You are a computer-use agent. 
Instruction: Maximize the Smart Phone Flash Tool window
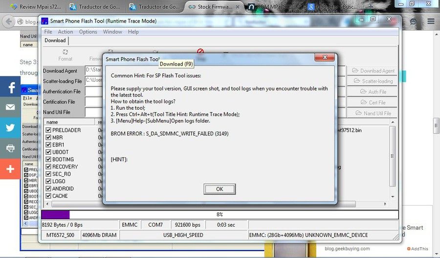[x=373, y=20]
